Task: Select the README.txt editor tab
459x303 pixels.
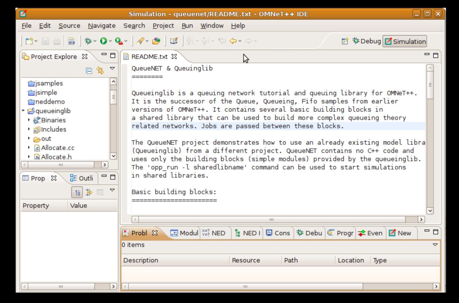Action: [x=150, y=56]
